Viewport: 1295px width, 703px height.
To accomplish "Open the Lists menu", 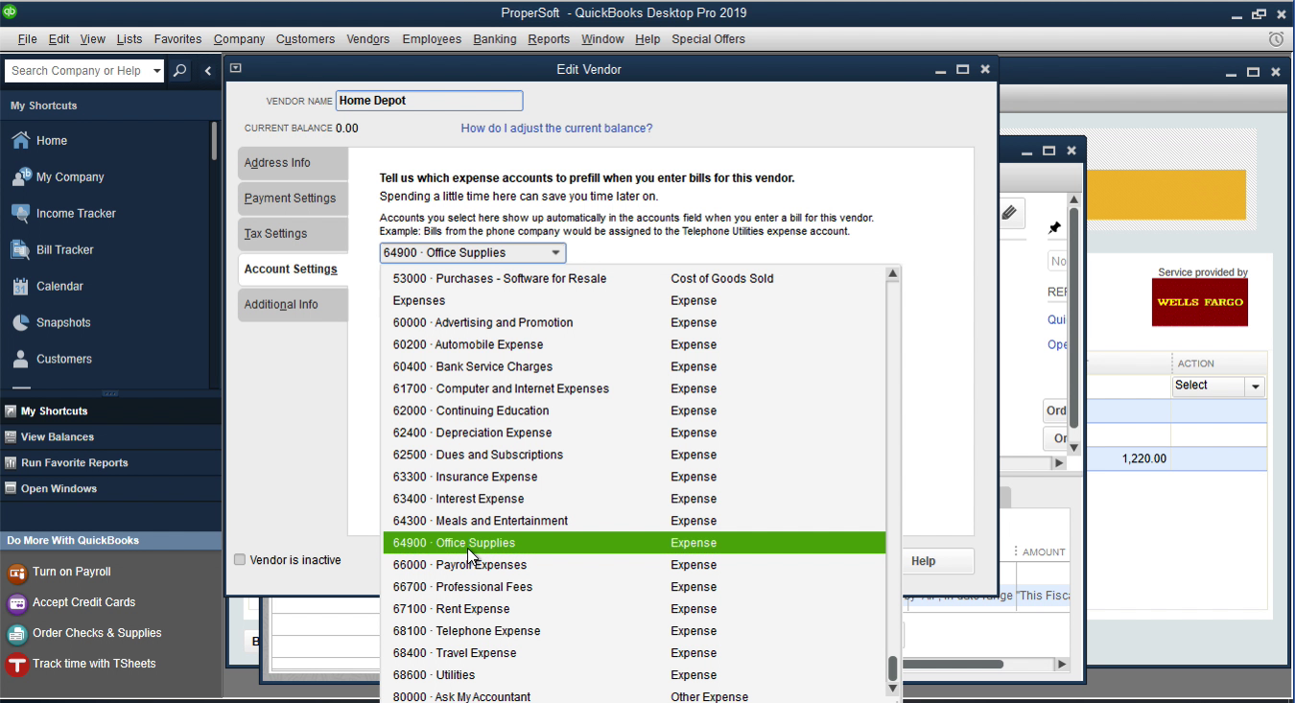I will 129,39.
